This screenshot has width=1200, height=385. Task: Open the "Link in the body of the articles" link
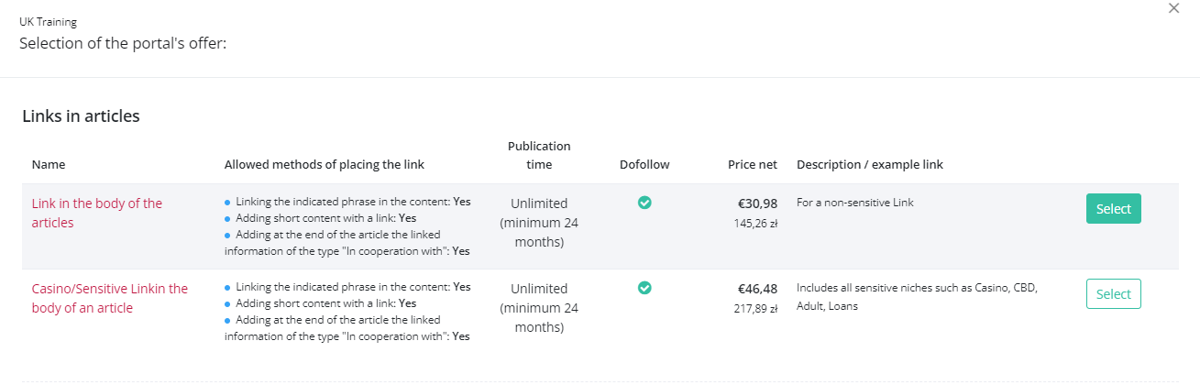(97, 213)
